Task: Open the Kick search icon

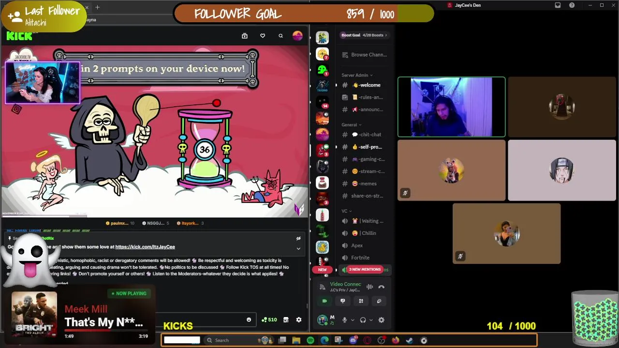Action: [280, 36]
